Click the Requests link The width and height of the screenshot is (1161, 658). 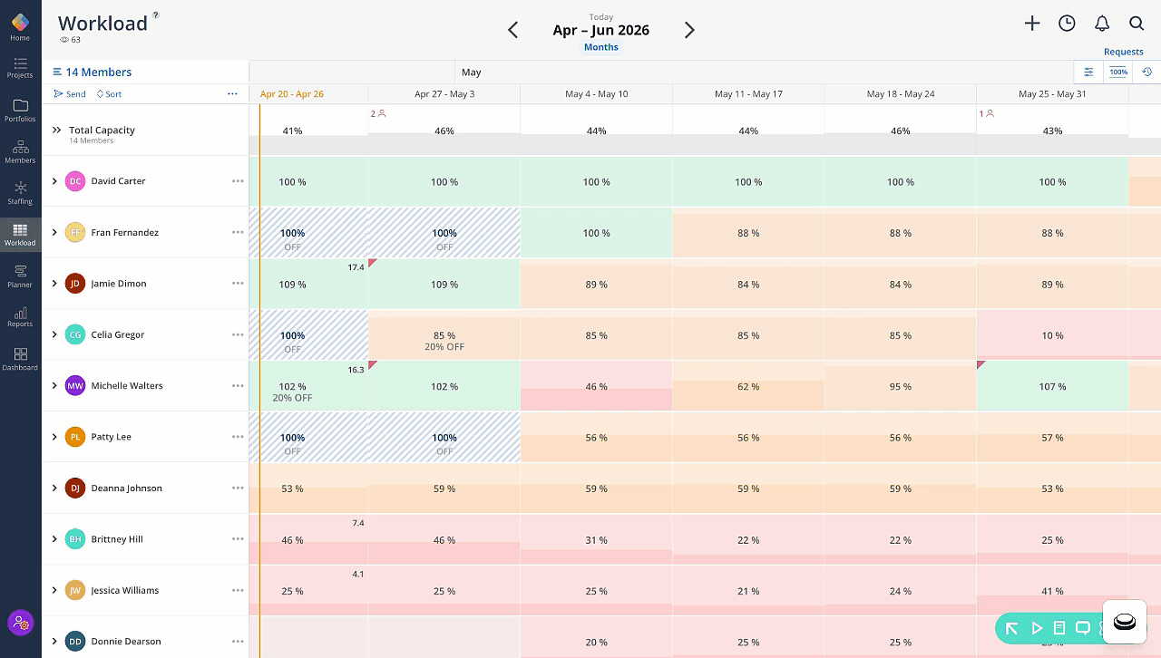[1123, 52]
